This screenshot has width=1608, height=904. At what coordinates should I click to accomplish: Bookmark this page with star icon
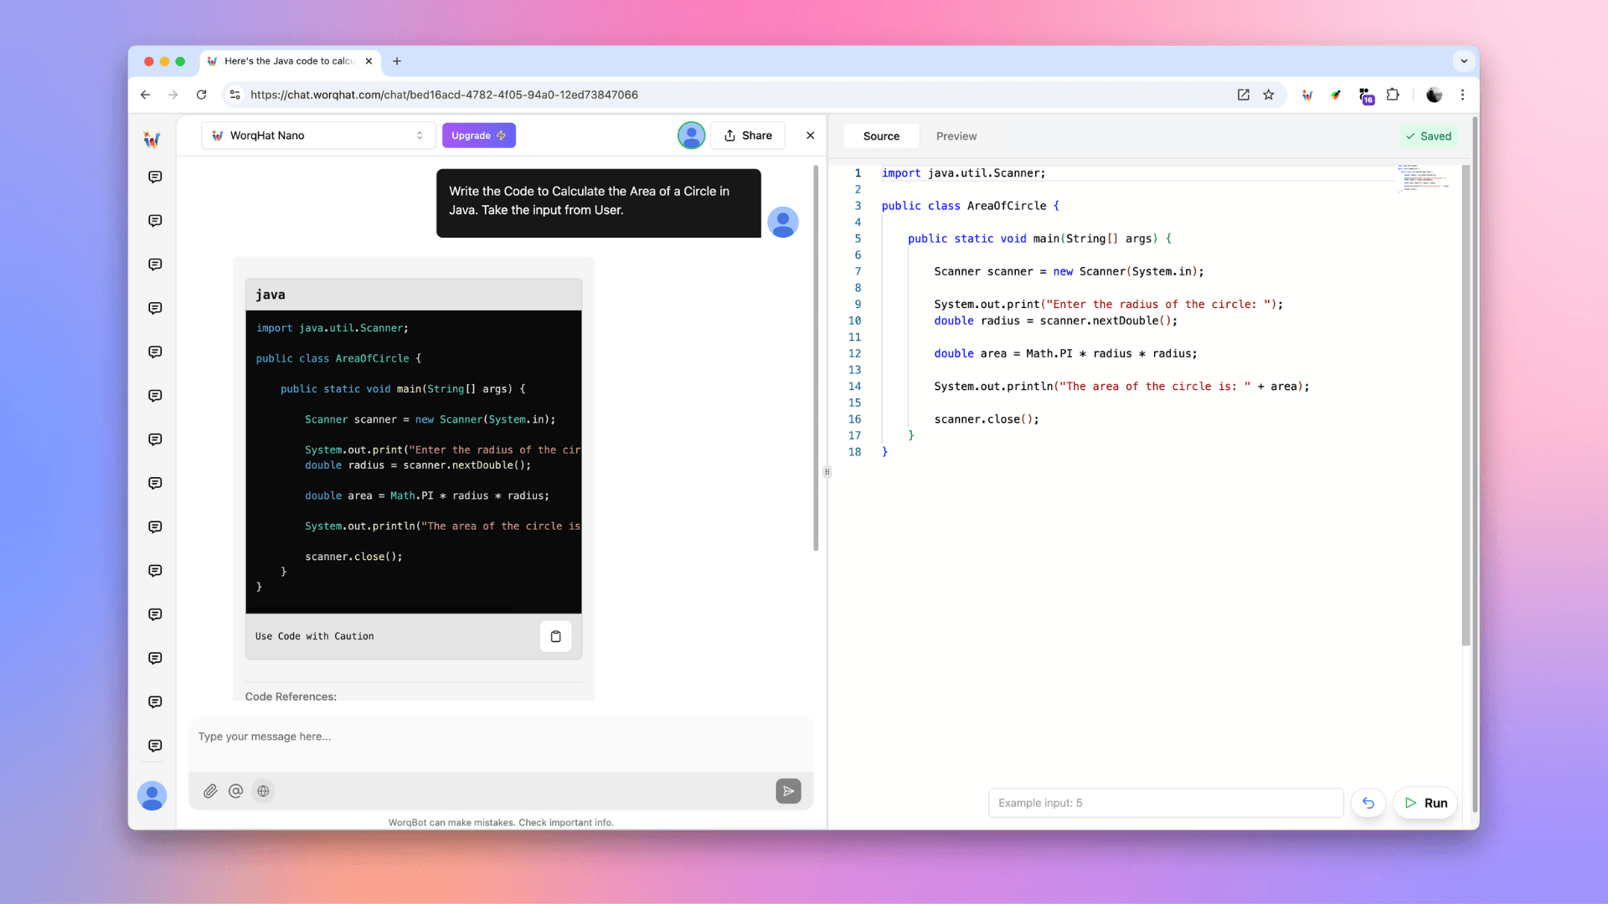click(x=1269, y=95)
